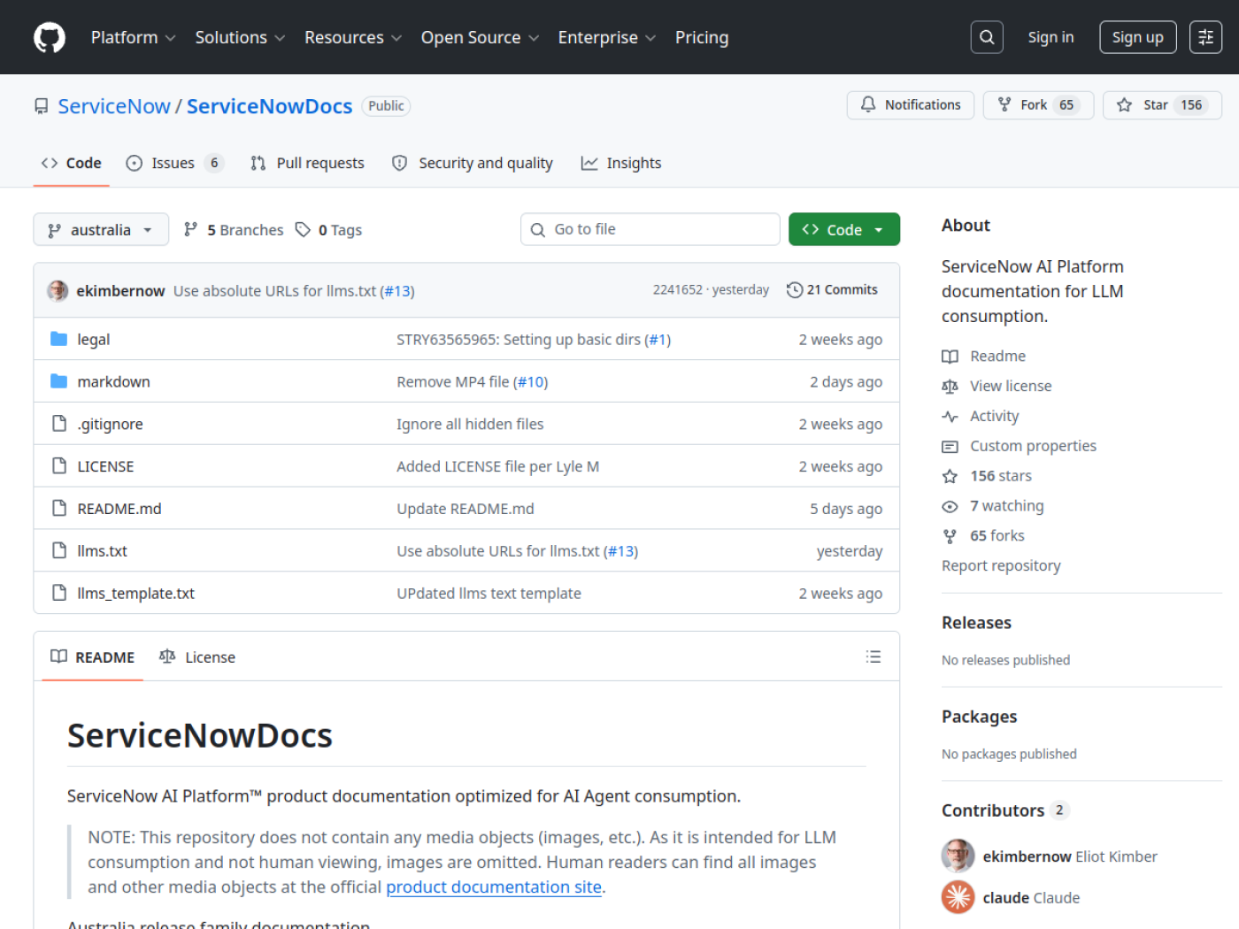Click the Branches count icon
This screenshot has height=929, width=1239.
(x=190, y=230)
